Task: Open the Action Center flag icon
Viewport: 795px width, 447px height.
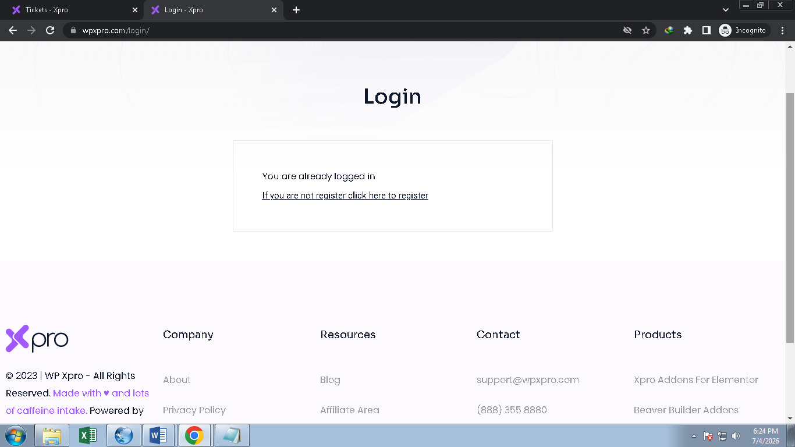Action: (708, 436)
